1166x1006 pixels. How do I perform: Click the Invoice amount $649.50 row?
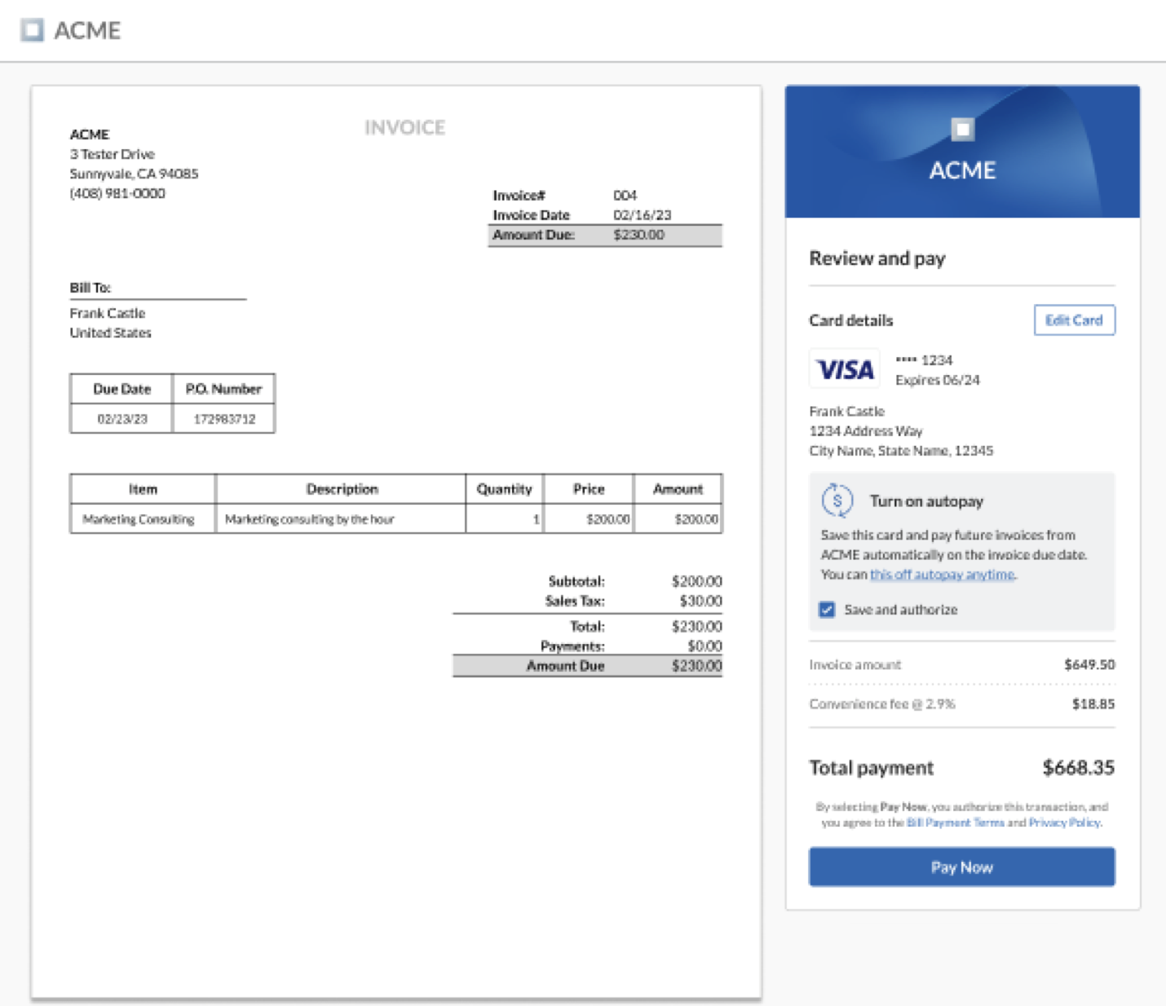(x=962, y=664)
